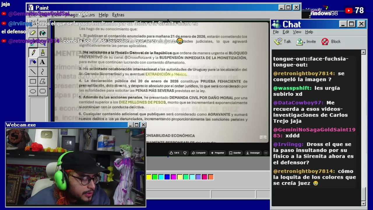
Task: Open the Extras menu in Paint
Action: tap(118, 15)
